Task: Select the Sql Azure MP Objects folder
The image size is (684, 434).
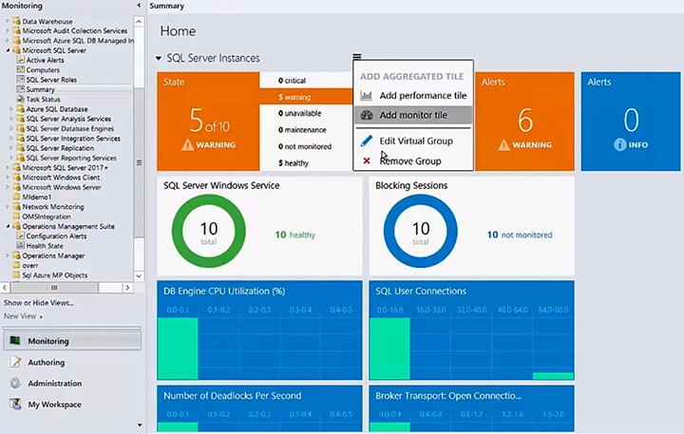Action: pyautogui.click(x=54, y=275)
